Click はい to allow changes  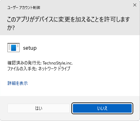coord(38,108)
